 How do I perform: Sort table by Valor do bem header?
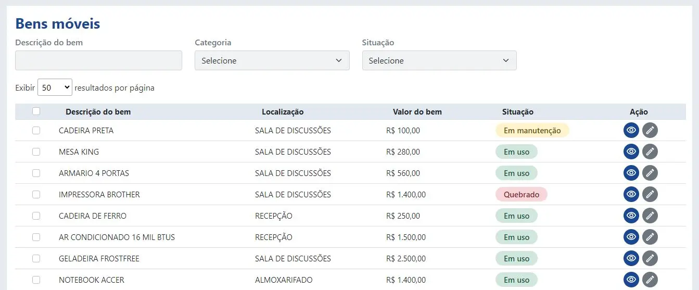[417, 112]
